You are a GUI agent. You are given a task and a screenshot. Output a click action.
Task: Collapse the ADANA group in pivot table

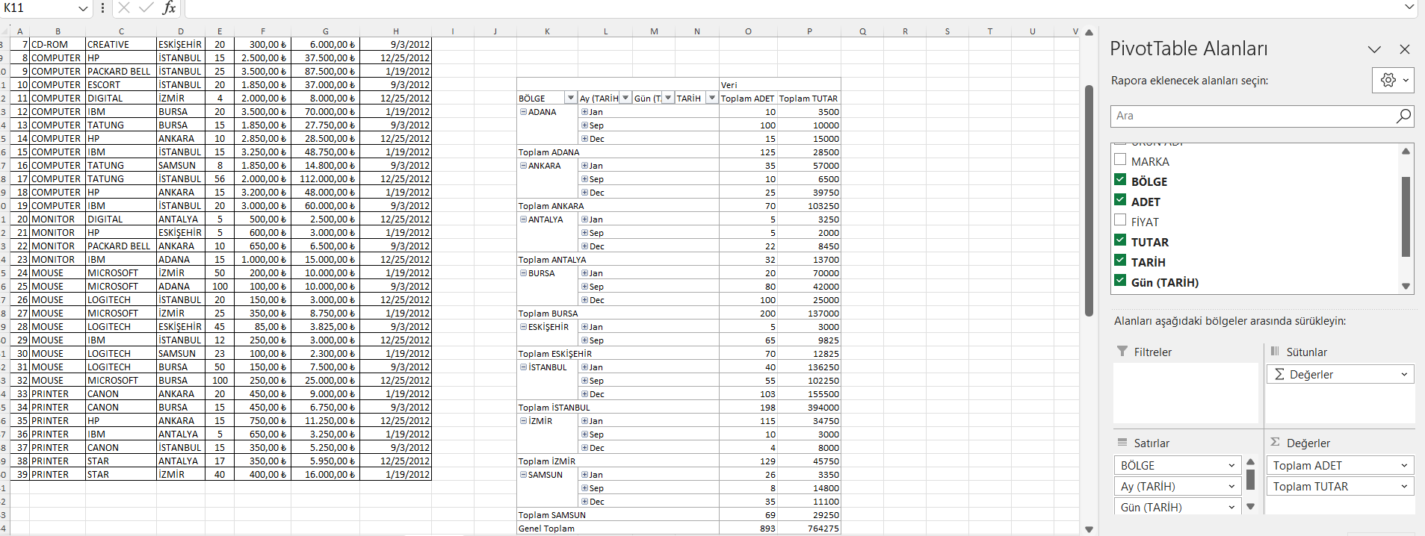click(x=524, y=112)
